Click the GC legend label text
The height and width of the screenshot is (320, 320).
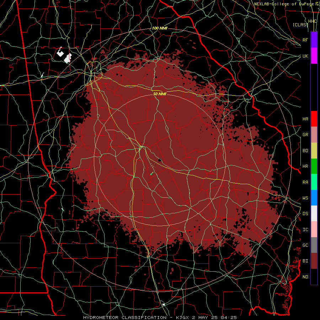[x=305, y=245]
